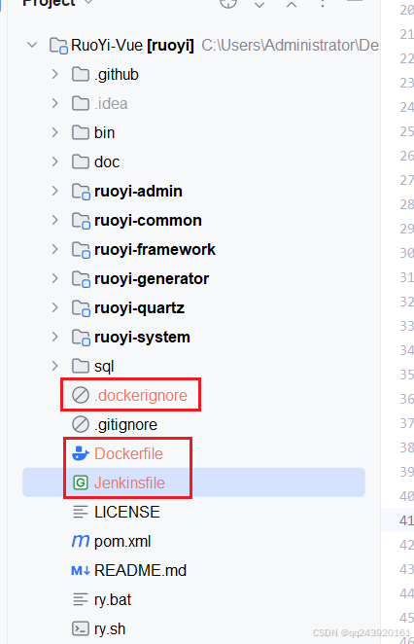The width and height of the screenshot is (414, 644).
Task: Open the Dockerfile entry
Action: (x=129, y=453)
